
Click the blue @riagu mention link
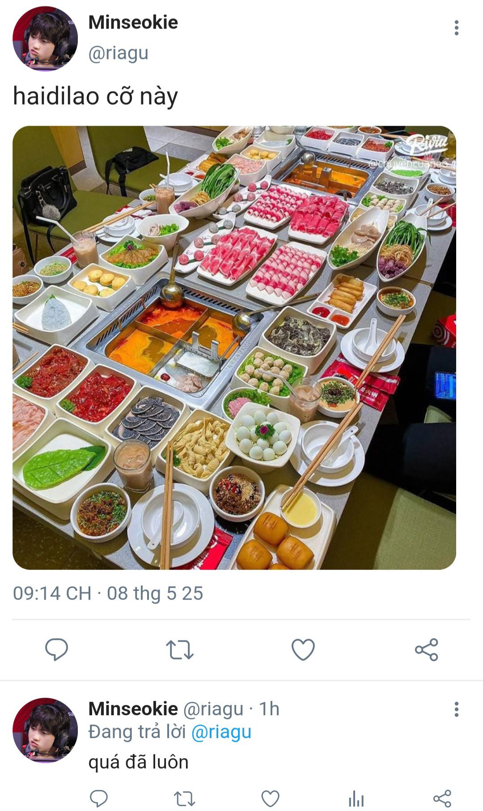click(x=221, y=732)
